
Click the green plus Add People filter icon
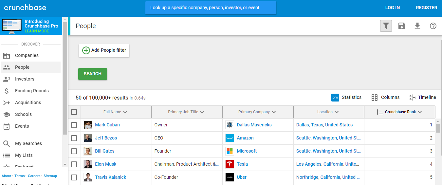coord(86,50)
